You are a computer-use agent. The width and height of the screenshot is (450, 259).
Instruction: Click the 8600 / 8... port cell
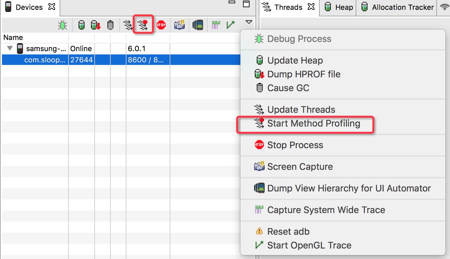point(148,60)
